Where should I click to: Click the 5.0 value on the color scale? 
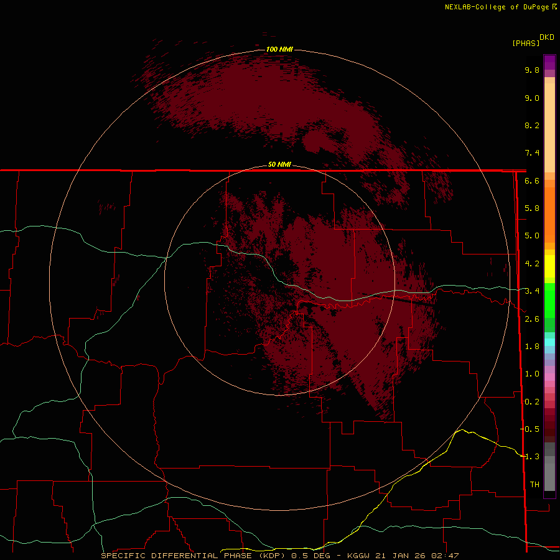tap(532, 236)
